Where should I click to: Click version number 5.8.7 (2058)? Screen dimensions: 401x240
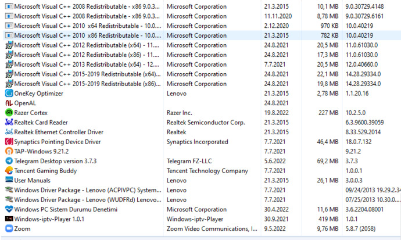click(x=360, y=228)
